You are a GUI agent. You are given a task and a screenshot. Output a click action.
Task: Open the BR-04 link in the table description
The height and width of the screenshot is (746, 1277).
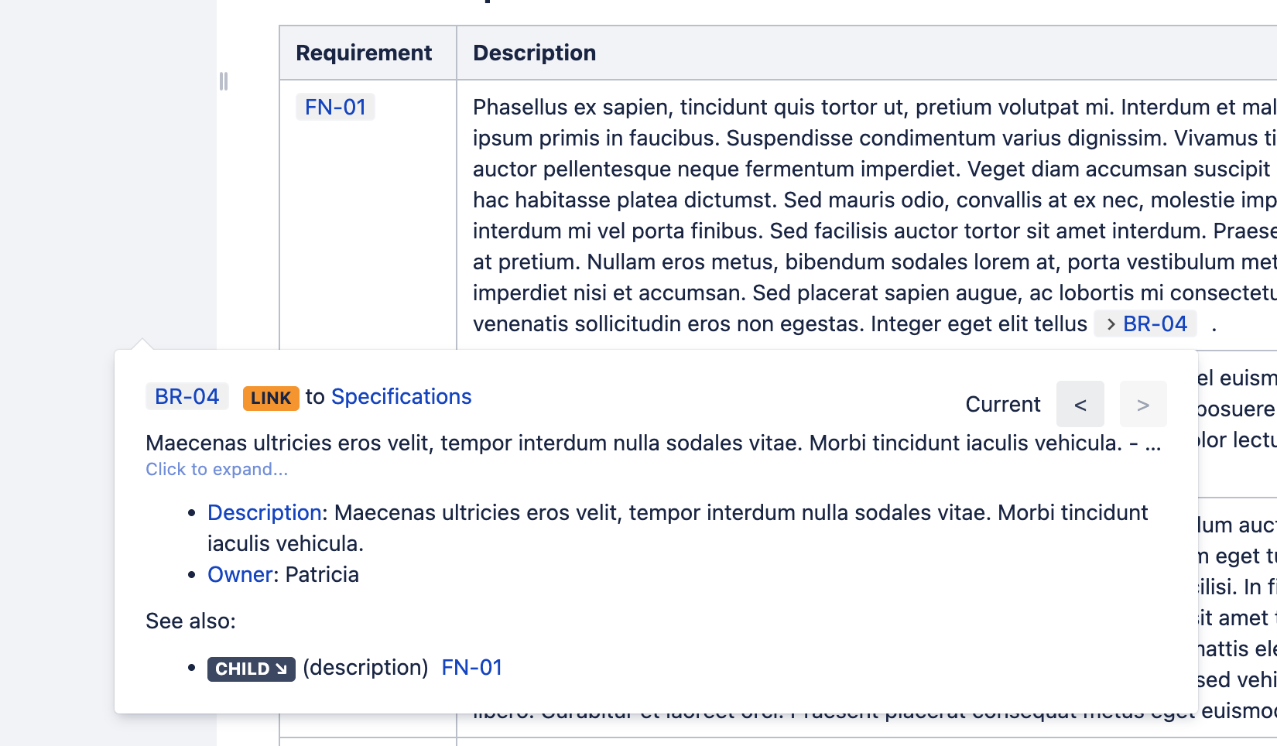tap(1155, 324)
